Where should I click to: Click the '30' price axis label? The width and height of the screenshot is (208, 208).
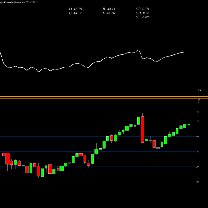(x=198, y=167)
